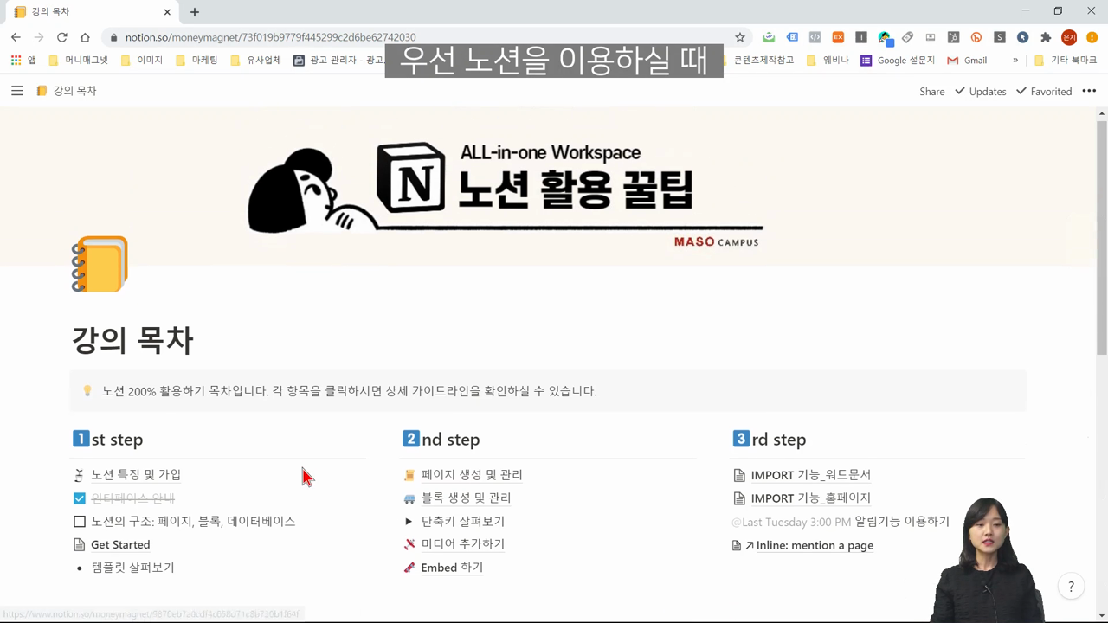Open the IMPORT 기능_워드문서 page link
This screenshot has height=623, width=1108.
tap(811, 475)
